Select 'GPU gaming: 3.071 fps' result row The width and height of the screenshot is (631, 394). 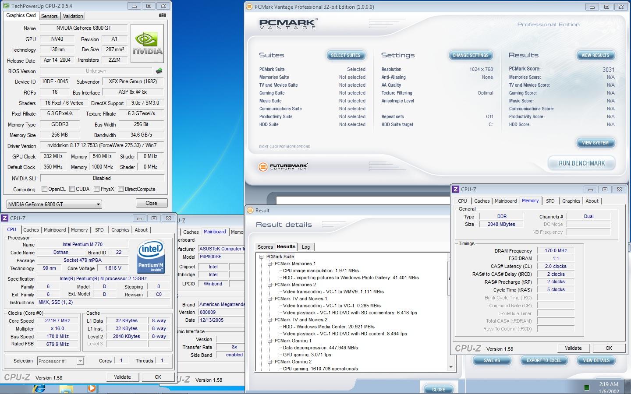pyautogui.click(x=307, y=355)
